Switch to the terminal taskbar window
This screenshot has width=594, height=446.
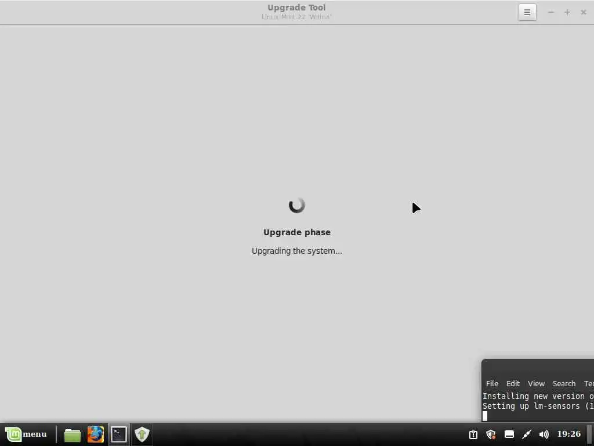pos(118,434)
